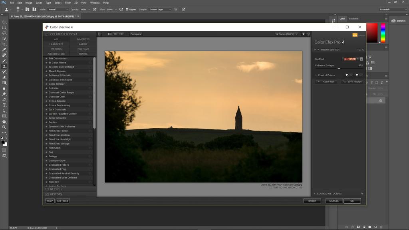Uncheck the Indian Summer filter checkbox
Viewport: 409px width, 230px height.
coord(318,50)
